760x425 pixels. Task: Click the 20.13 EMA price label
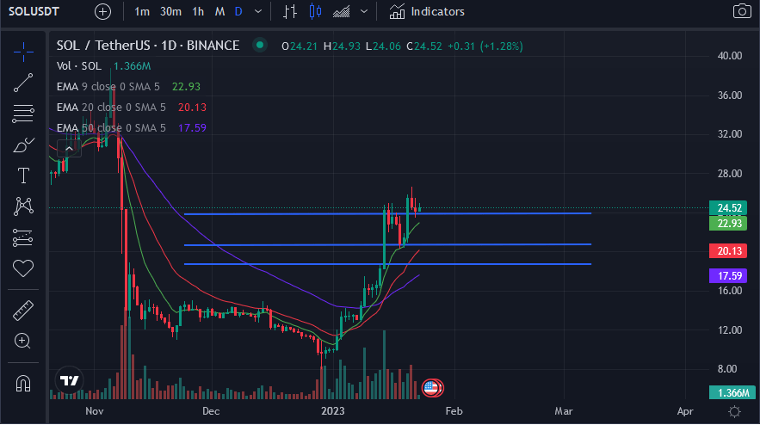pos(728,251)
